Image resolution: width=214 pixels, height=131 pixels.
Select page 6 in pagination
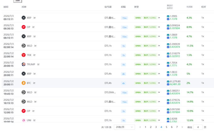point(172,127)
